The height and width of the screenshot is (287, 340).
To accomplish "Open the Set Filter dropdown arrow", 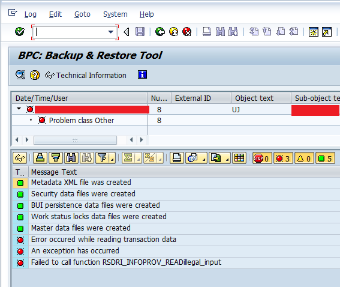I will [112, 159].
